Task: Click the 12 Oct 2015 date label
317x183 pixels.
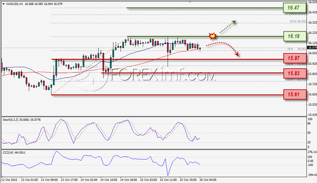Action: [9, 180]
